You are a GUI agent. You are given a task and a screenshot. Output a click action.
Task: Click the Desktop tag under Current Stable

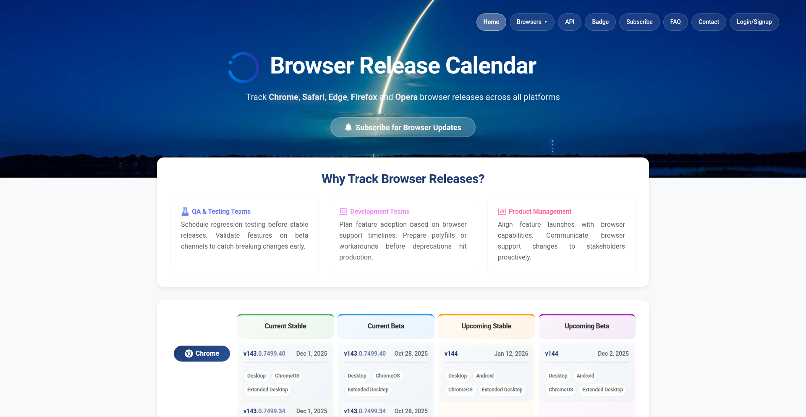pyautogui.click(x=256, y=376)
